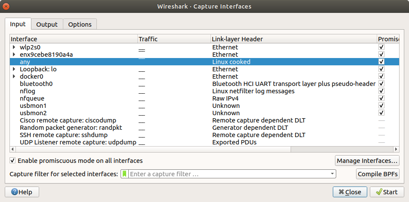The image size is (409, 202).
Task: Toggle promiscuous checkbox for docker0 row
Action: point(381,77)
